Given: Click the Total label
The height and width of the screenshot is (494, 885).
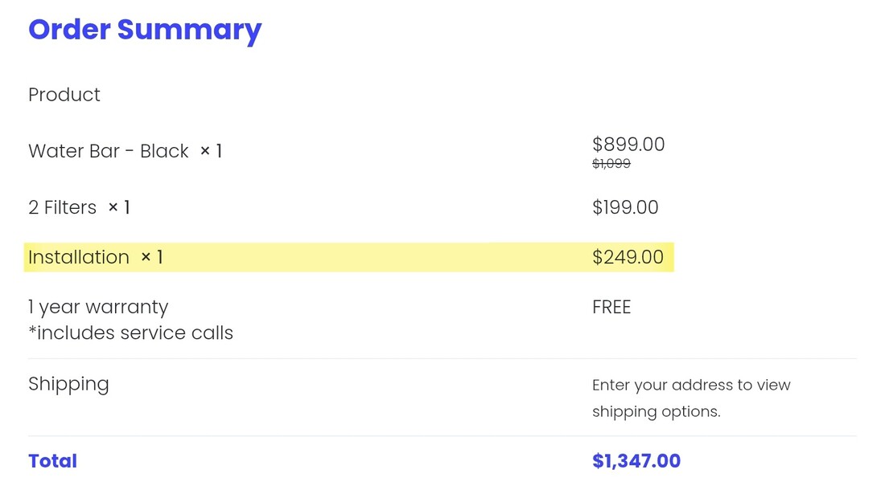Looking at the screenshot, I should 52,461.
